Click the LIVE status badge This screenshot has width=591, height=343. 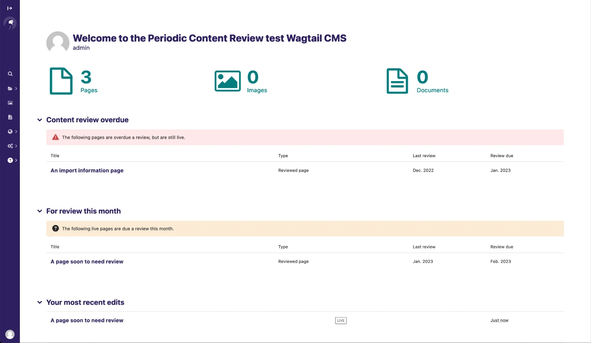(x=341, y=320)
